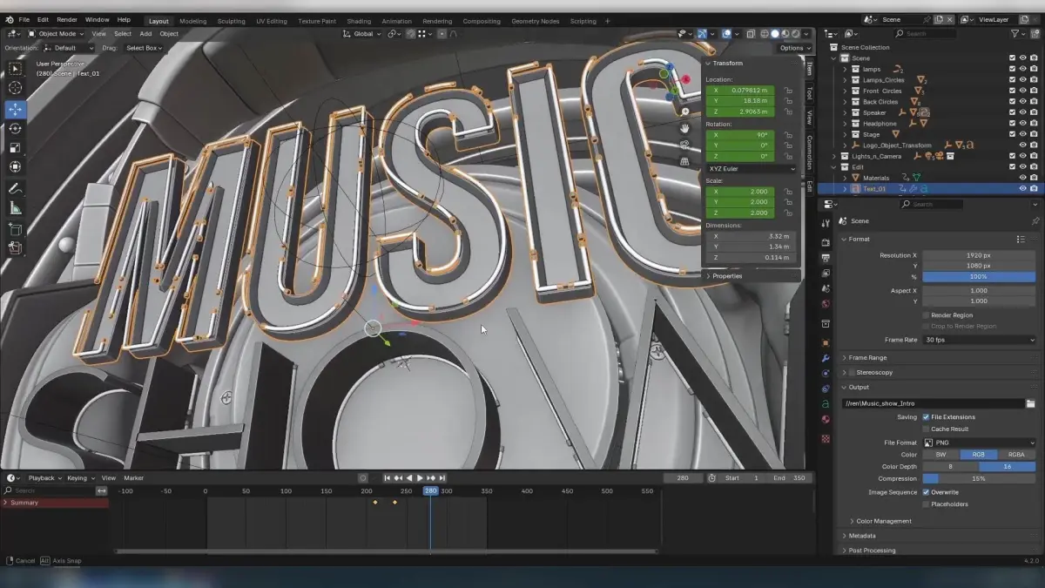
Task: Play the animation forward
Action: pos(420,478)
